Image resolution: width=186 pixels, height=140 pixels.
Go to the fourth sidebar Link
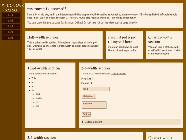[x=11, y=32]
